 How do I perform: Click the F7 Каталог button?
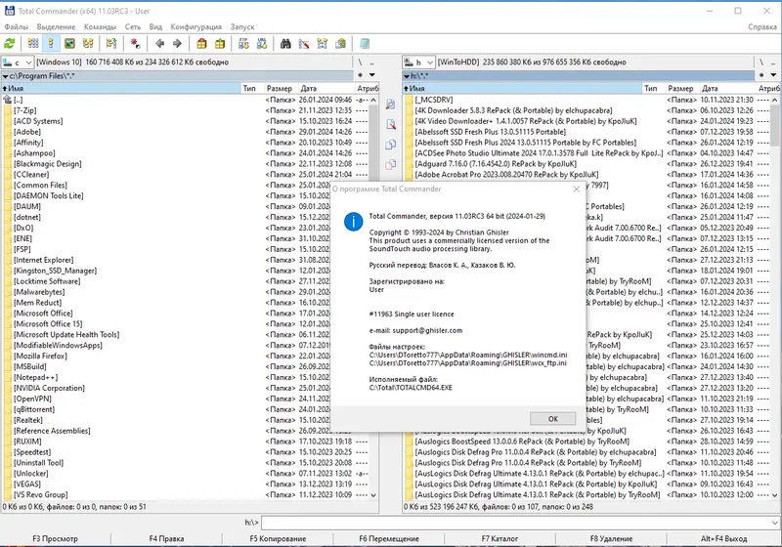(500, 538)
